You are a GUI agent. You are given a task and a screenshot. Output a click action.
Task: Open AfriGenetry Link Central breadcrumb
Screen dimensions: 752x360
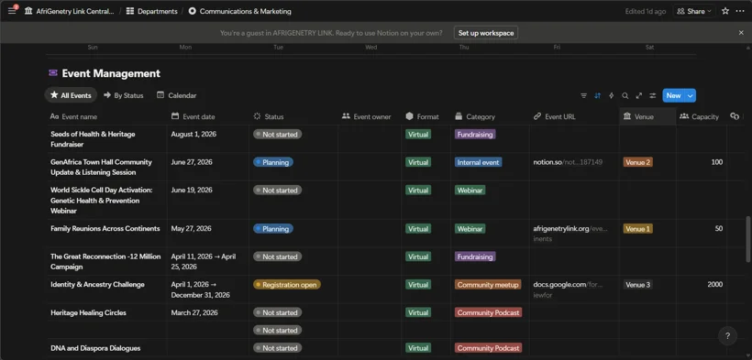point(70,11)
